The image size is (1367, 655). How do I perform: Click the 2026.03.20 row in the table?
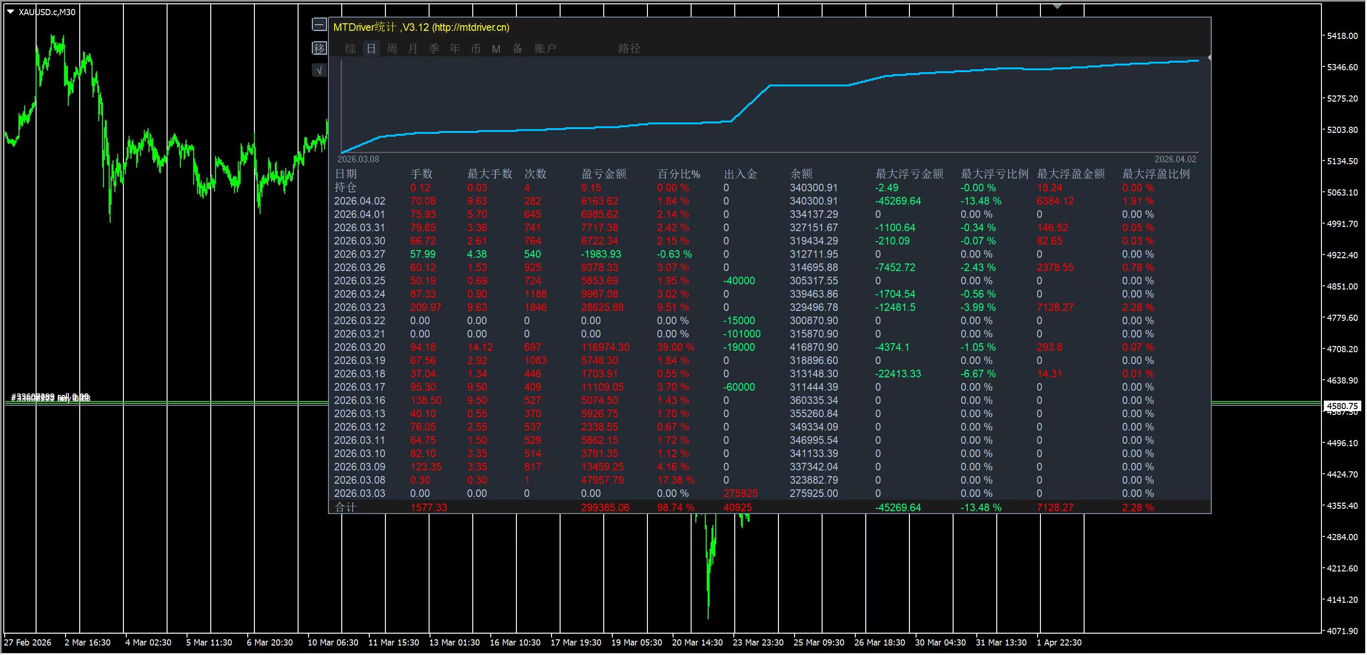click(359, 347)
